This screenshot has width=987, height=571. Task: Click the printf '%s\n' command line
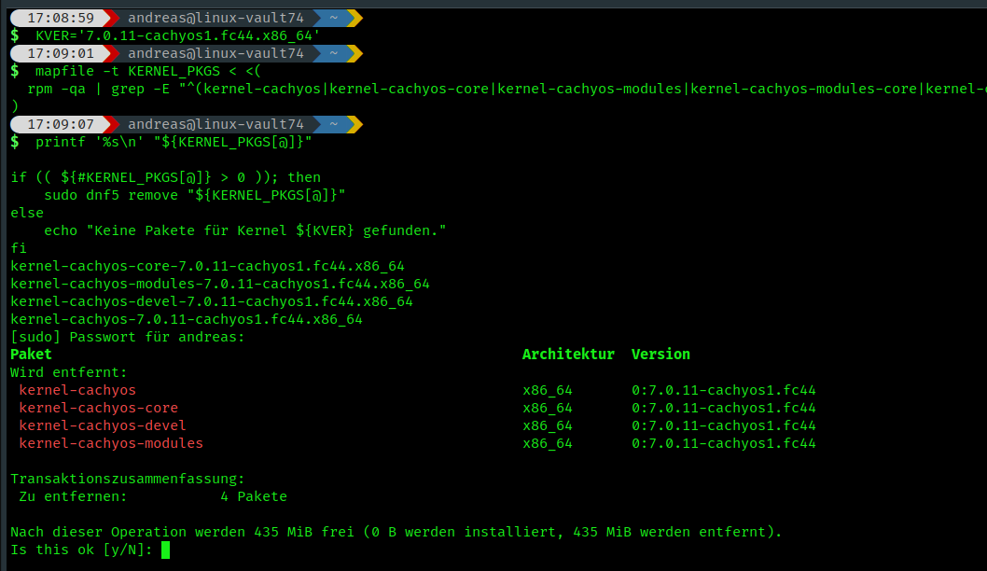coord(174,142)
